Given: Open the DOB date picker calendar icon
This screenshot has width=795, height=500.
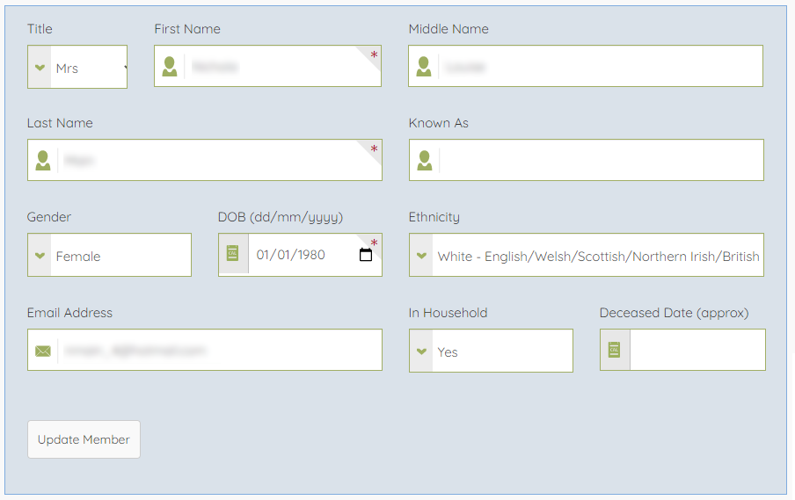Looking at the screenshot, I should point(366,255).
